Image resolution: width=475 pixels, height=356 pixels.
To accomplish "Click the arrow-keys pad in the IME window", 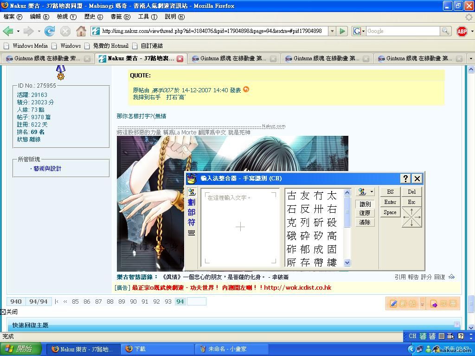I will [412, 217].
